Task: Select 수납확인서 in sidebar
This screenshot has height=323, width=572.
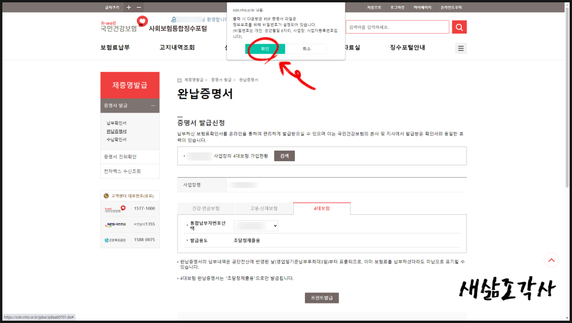Action: coord(117,140)
